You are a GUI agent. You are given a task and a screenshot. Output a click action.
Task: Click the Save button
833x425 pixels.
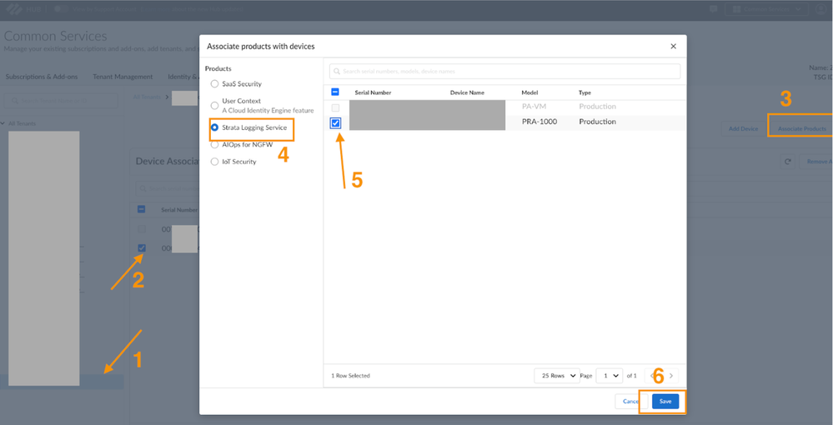click(665, 401)
